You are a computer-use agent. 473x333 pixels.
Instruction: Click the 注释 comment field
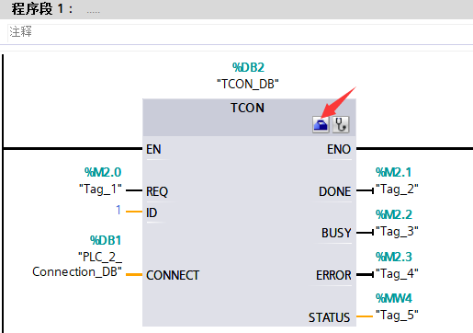[x=240, y=32]
